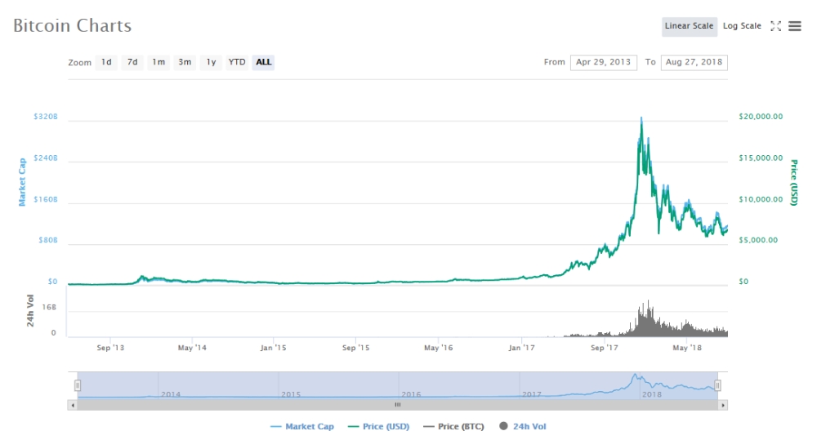Toggle the Price (USD) series legend

point(378,426)
